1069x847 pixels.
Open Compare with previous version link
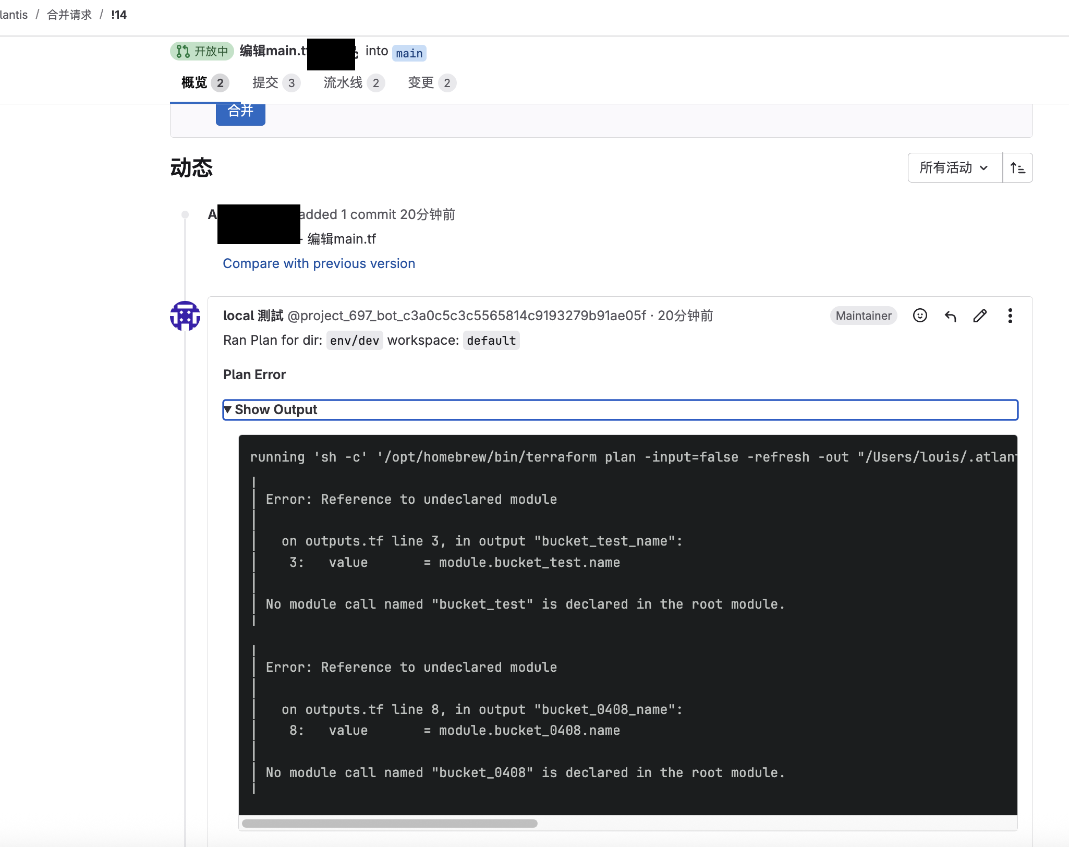319,263
